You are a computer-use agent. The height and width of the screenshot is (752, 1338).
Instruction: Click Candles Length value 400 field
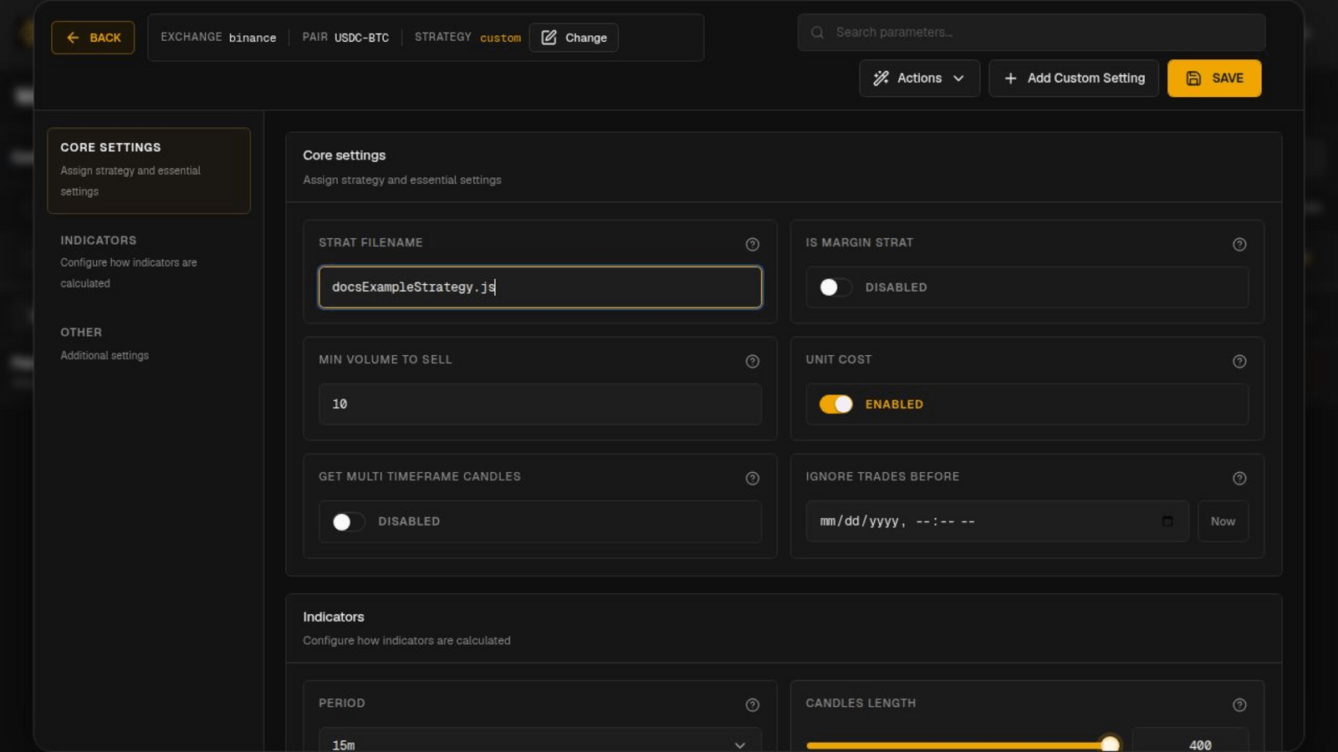pos(1190,740)
